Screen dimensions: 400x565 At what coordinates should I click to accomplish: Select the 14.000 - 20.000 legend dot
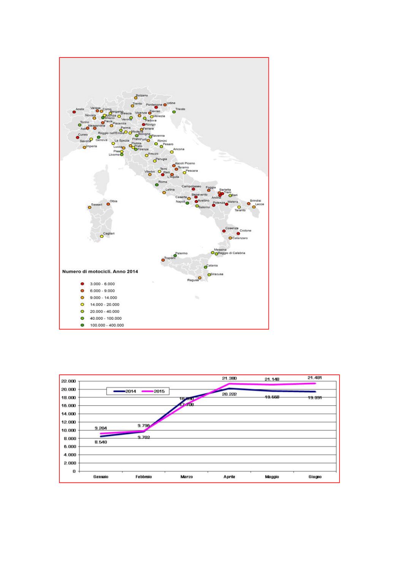point(82,304)
